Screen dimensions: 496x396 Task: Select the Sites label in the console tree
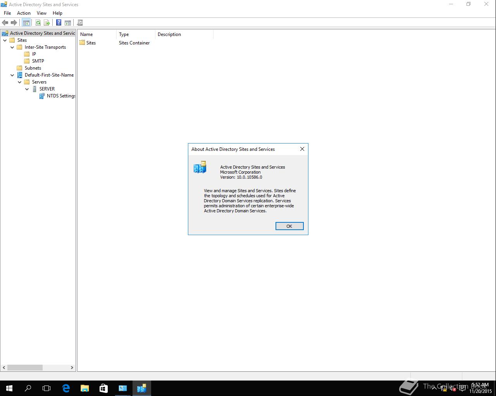[x=22, y=40]
